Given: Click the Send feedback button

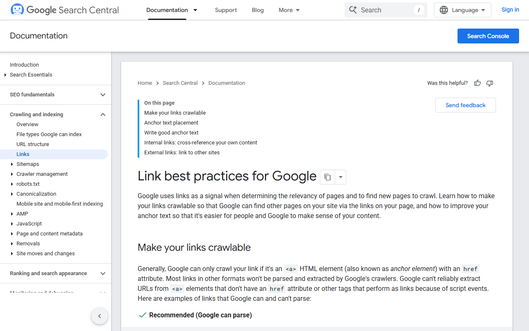Looking at the screenshot, I should (x=465, y=105).
